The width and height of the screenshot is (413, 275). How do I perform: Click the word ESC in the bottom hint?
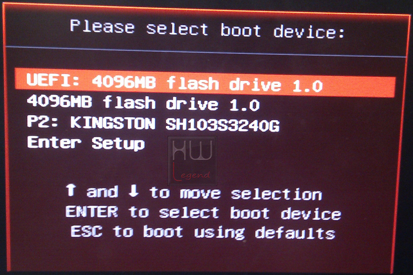pyautogui.click(x=86, y=231)
